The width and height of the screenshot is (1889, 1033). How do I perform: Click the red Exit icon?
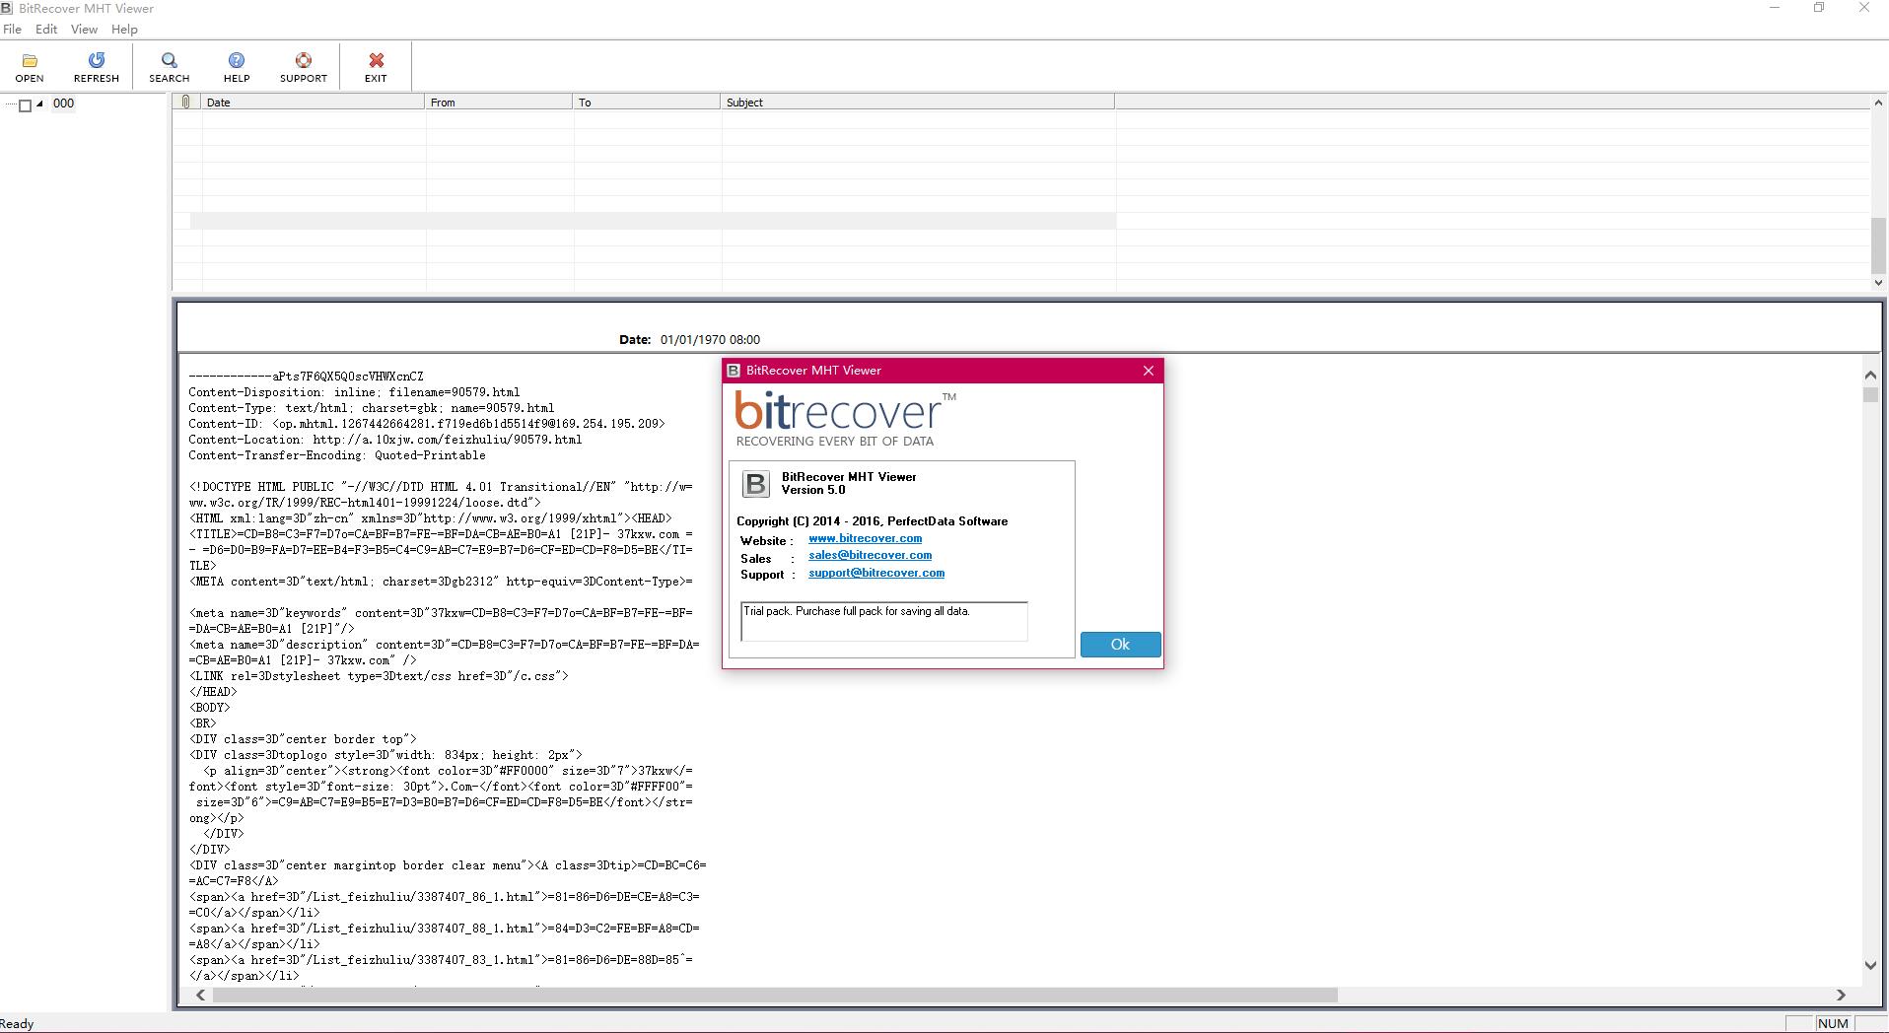[x=376, y=61]
